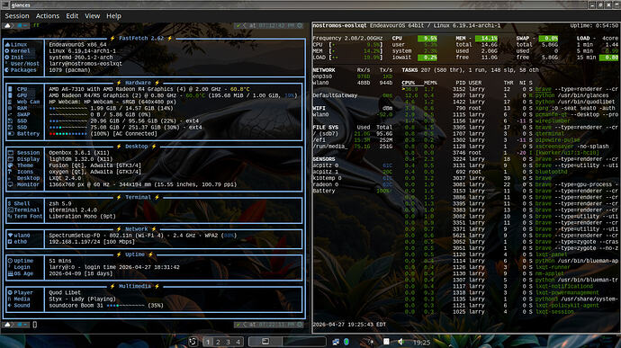
Task: Click the 'nm-applet' process row
Action: point(510,273)
